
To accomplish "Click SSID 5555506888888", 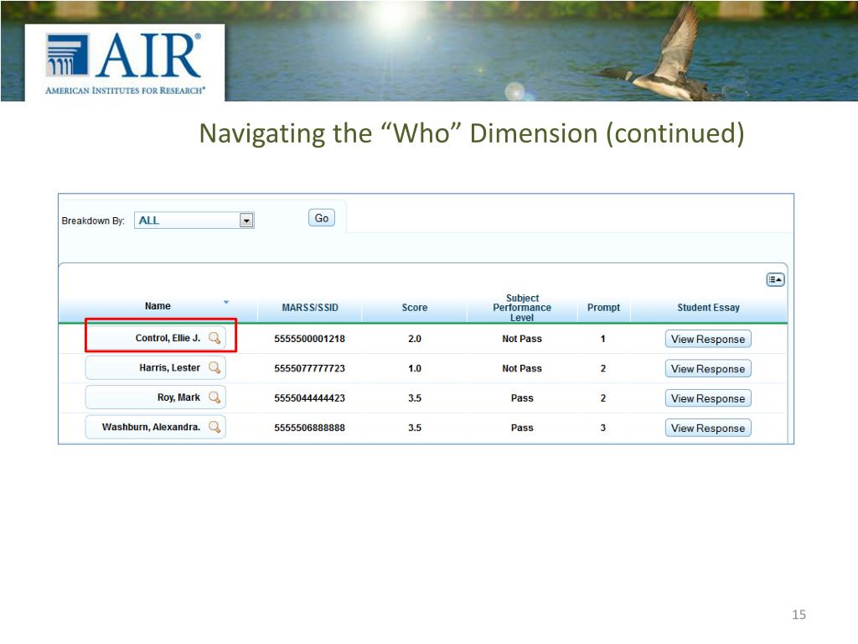I will click(x=310, y=427).
